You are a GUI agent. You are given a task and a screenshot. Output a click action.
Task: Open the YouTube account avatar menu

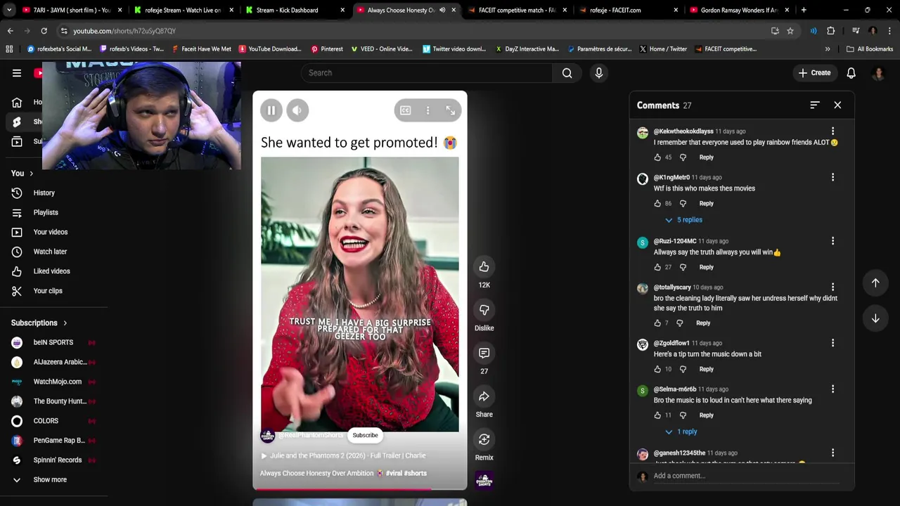pyautogui.click(x=878, y=73)
